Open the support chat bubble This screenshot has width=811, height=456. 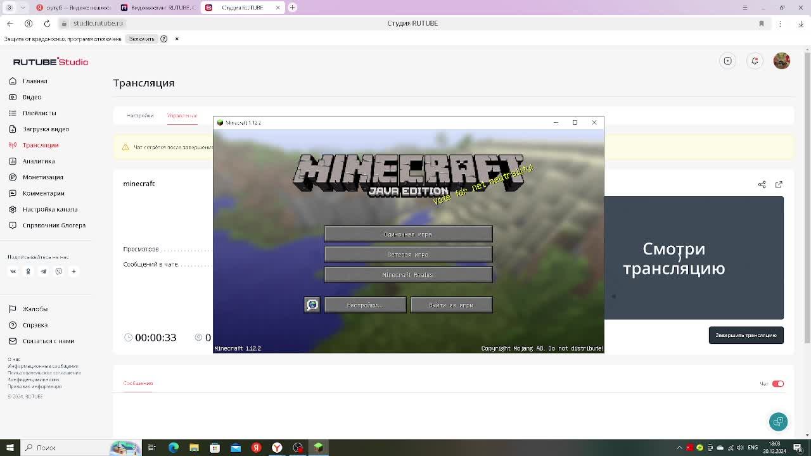pyautogui.click(x=778, y=422)
